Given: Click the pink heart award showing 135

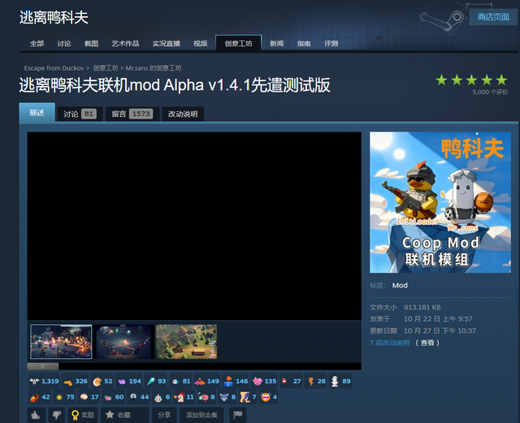Looking at the screenshot, I should (264, 382).
